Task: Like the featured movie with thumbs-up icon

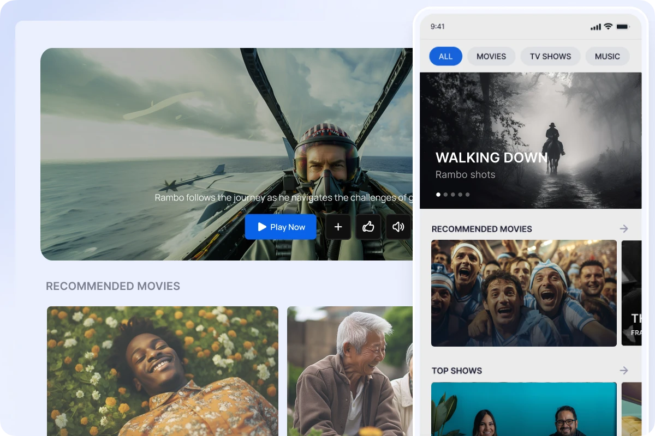Action: point(368,227)
